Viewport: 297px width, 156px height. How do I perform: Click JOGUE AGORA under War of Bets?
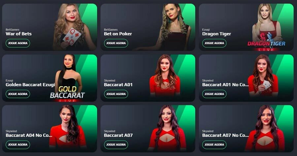click(x=18, y=43)
